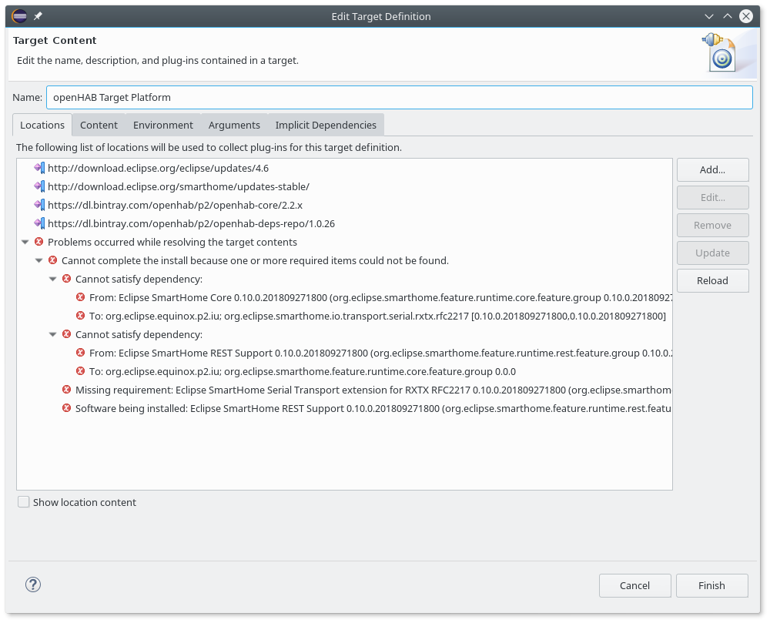Click error icon beside core.feature.group 0.0.0 row
Image resolution: width=770 pixels, height=623 pixels.
[81, 371]
